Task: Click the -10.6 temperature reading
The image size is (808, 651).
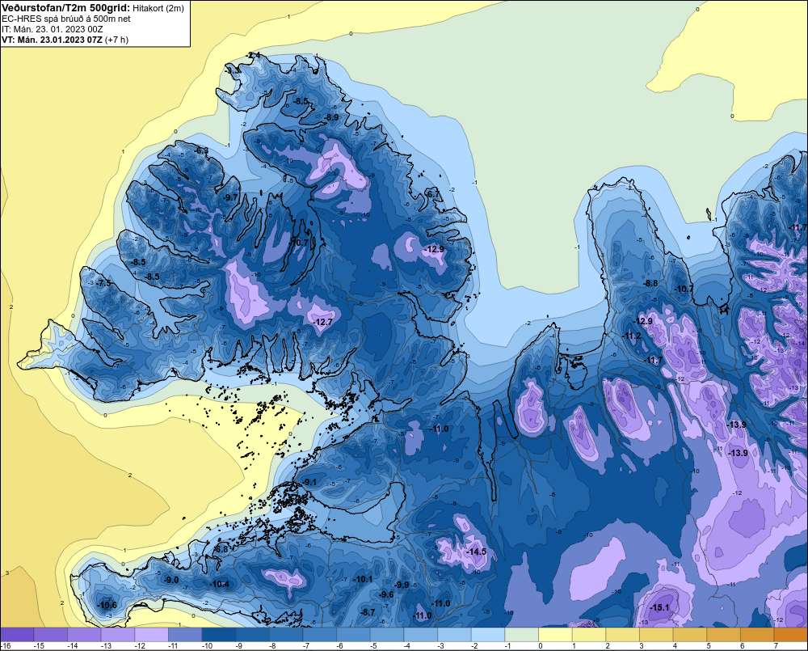Action: click(107, 606)
